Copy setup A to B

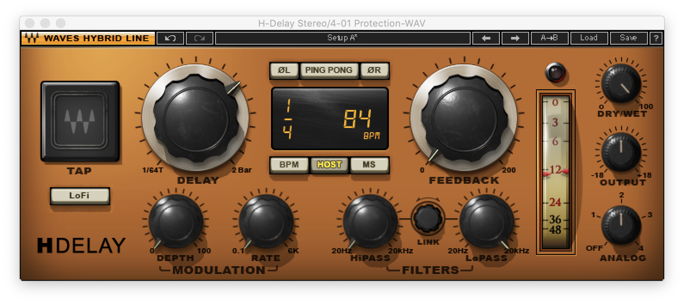[x=549, y=38]
